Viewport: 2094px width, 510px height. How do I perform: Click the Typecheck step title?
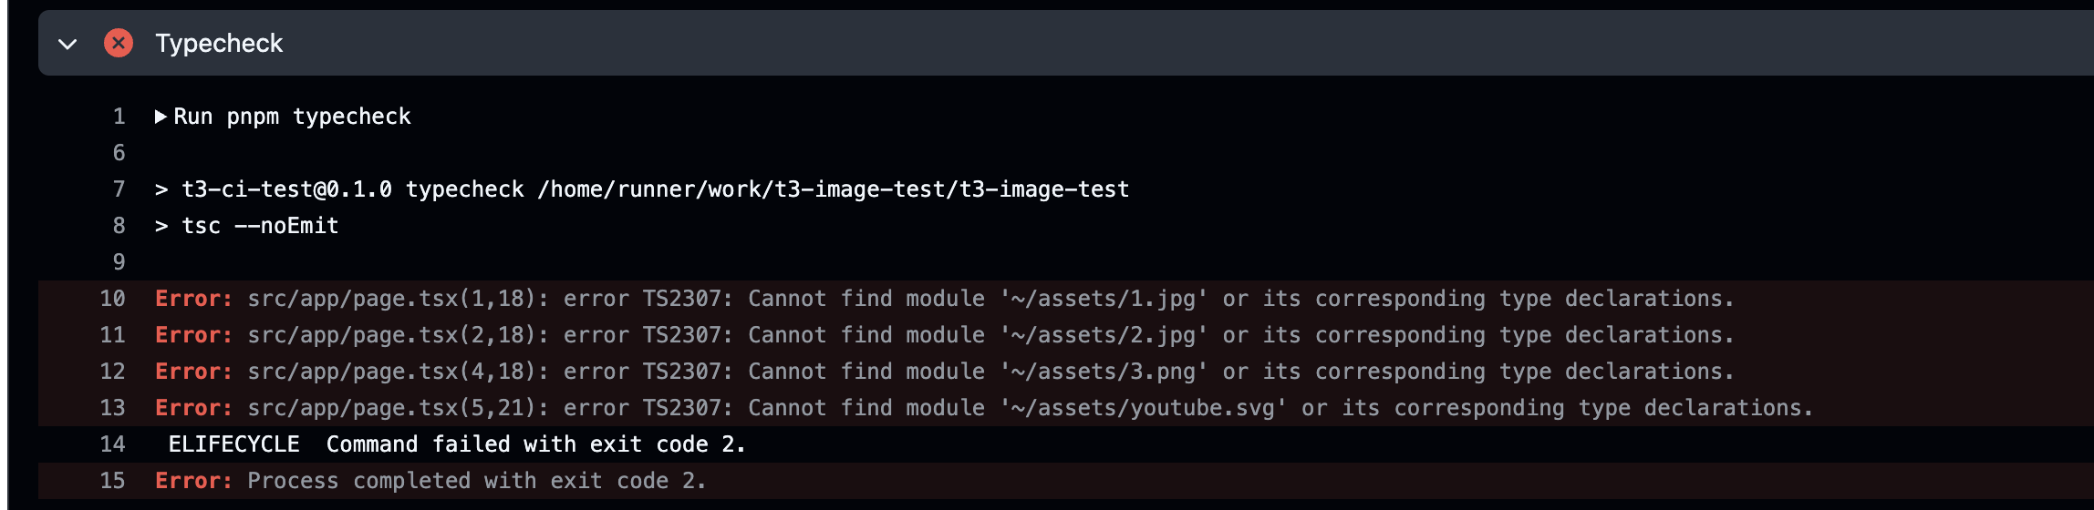tap(219, 43)
